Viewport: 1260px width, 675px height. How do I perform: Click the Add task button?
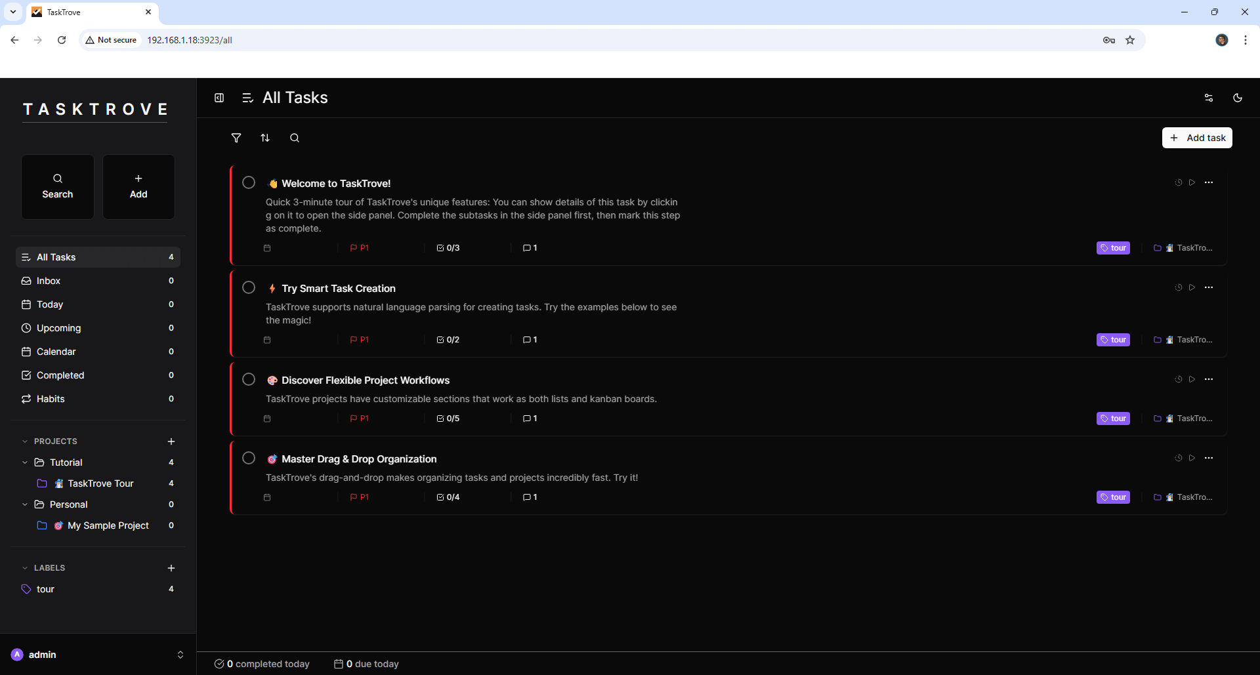pos(1197,138)
